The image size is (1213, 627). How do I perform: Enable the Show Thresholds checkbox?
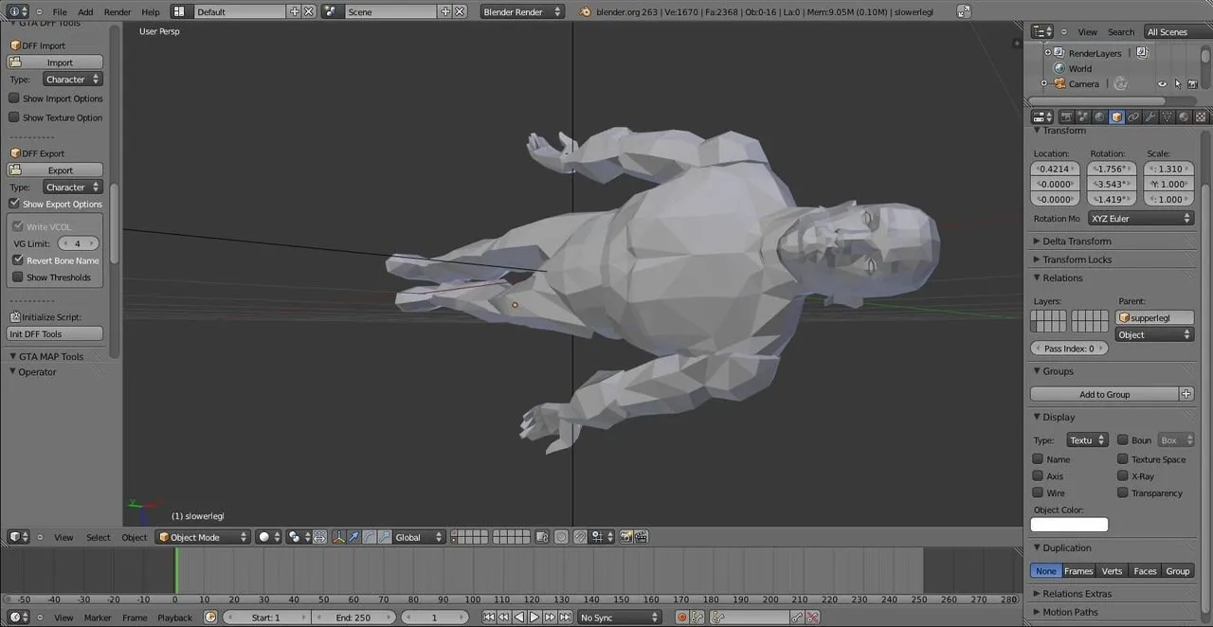click(x=18, y=278)
